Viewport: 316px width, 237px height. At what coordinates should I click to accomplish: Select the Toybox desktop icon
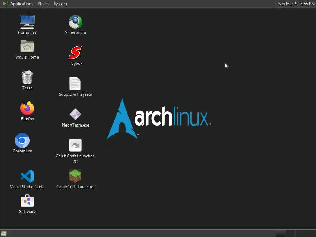pos(75,52)
